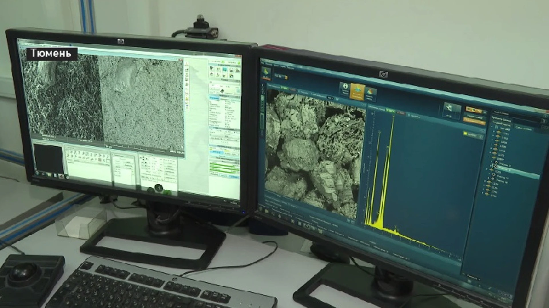Click the black preview panel at the left monitor's bottom-left
549x308 pixels.
[x=48, y=159]
